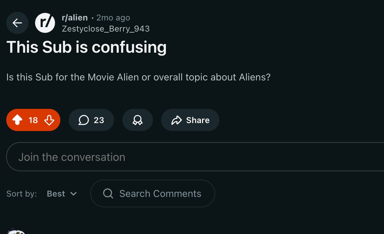Click Share to share the post
This screenshot has height=234, width=384.
click(190, 120)
